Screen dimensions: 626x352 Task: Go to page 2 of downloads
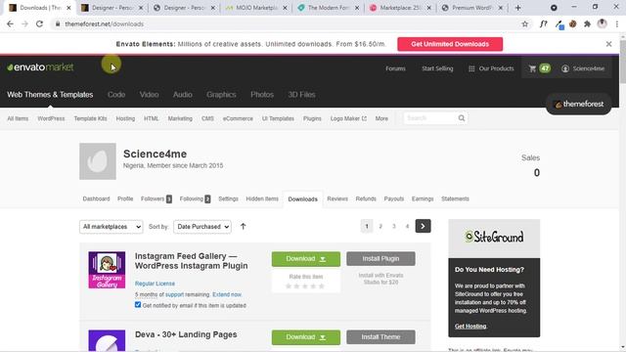point(380,226)
